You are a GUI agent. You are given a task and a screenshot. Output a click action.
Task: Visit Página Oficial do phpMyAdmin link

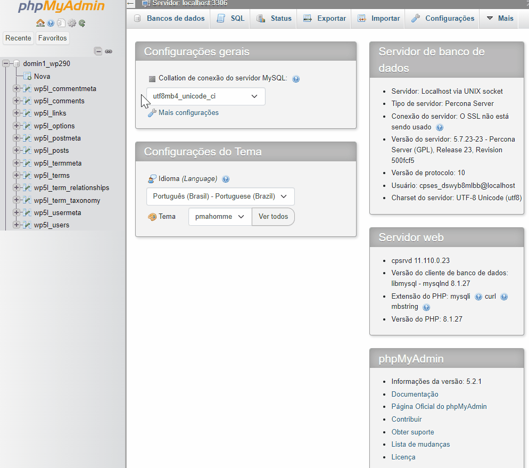pos(439,407)
